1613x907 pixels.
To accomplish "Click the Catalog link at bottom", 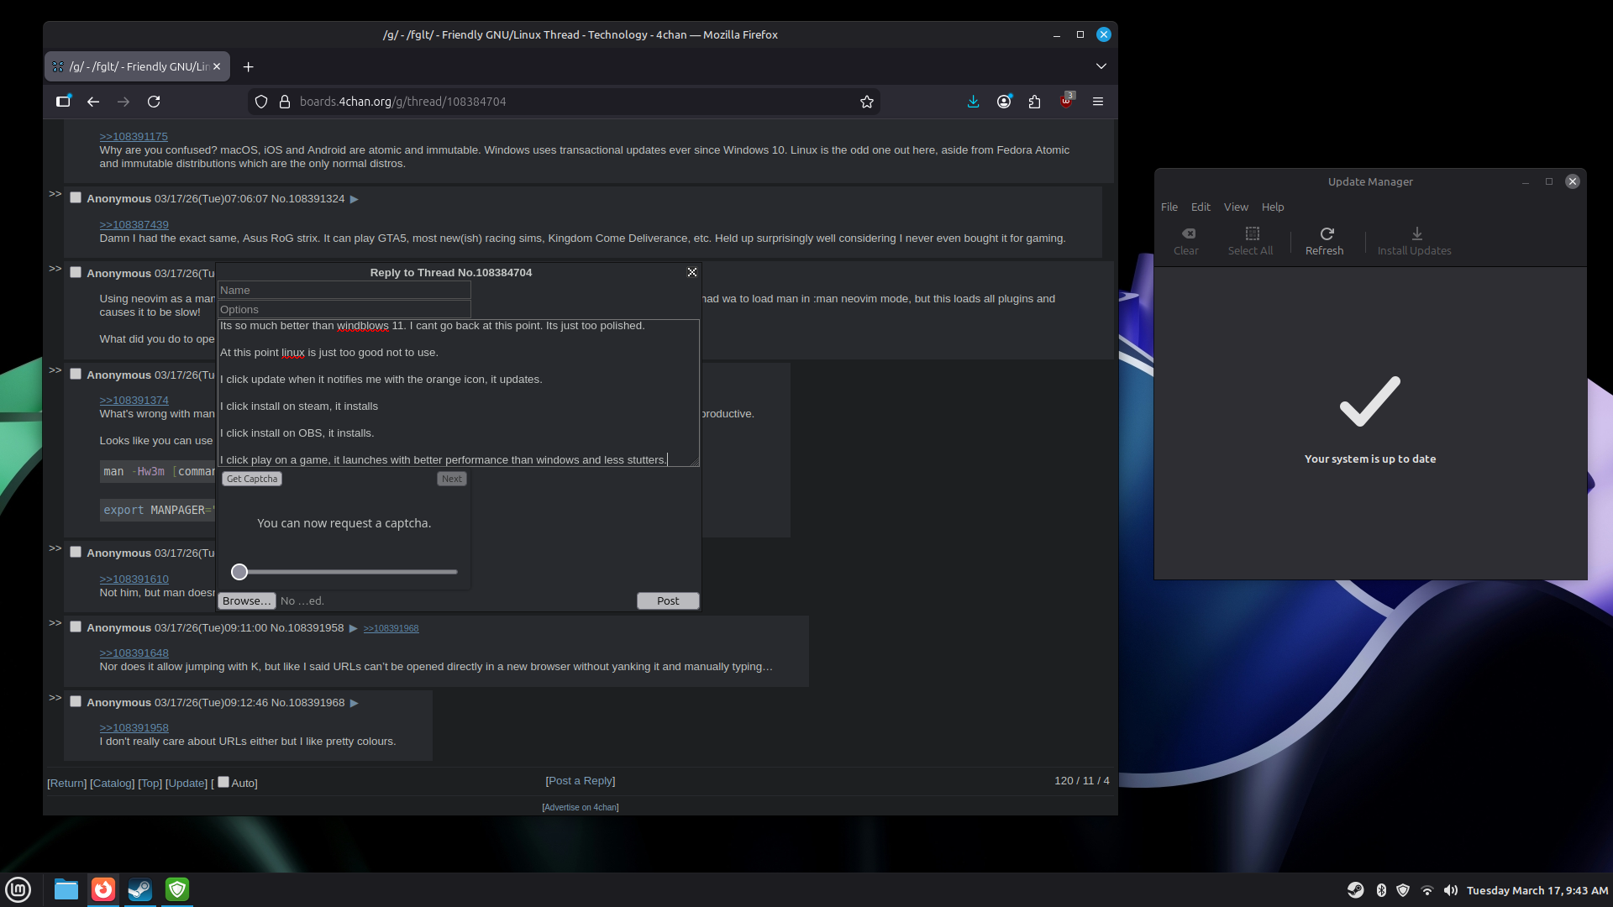I will click(x=112, y=783).
